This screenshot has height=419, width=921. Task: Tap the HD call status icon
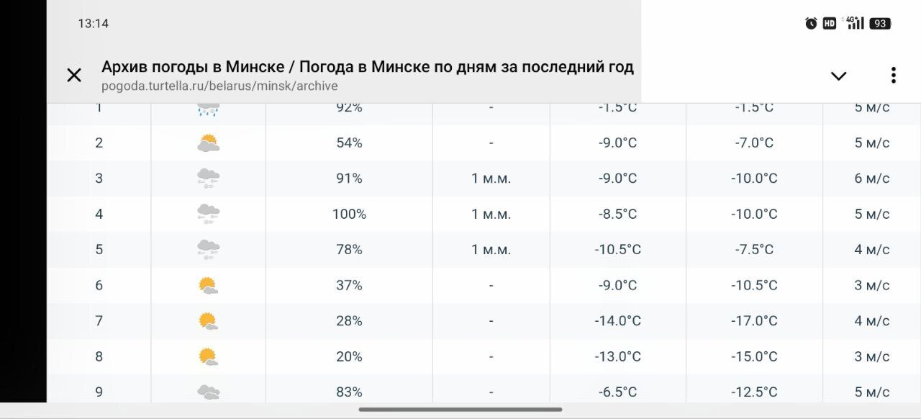830,23
